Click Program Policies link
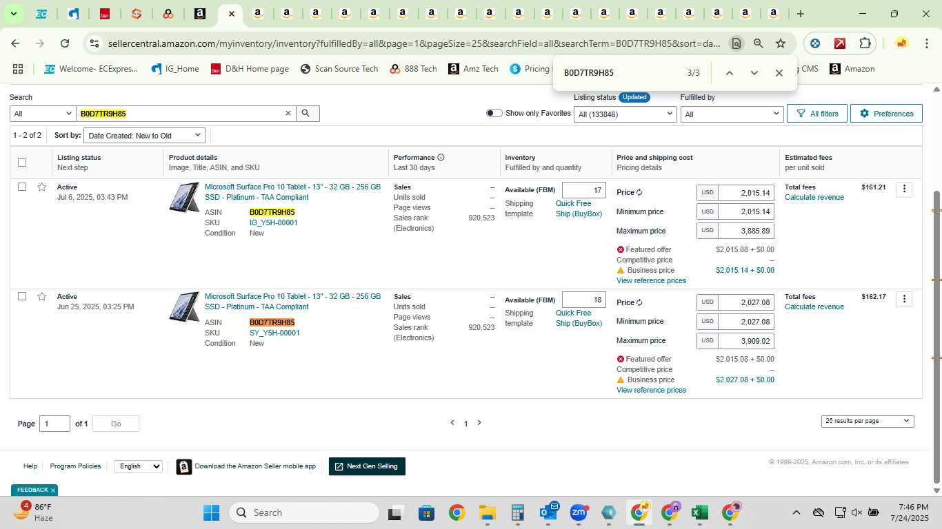Screen dimensions: 942x529 click(x=75, y=466)
